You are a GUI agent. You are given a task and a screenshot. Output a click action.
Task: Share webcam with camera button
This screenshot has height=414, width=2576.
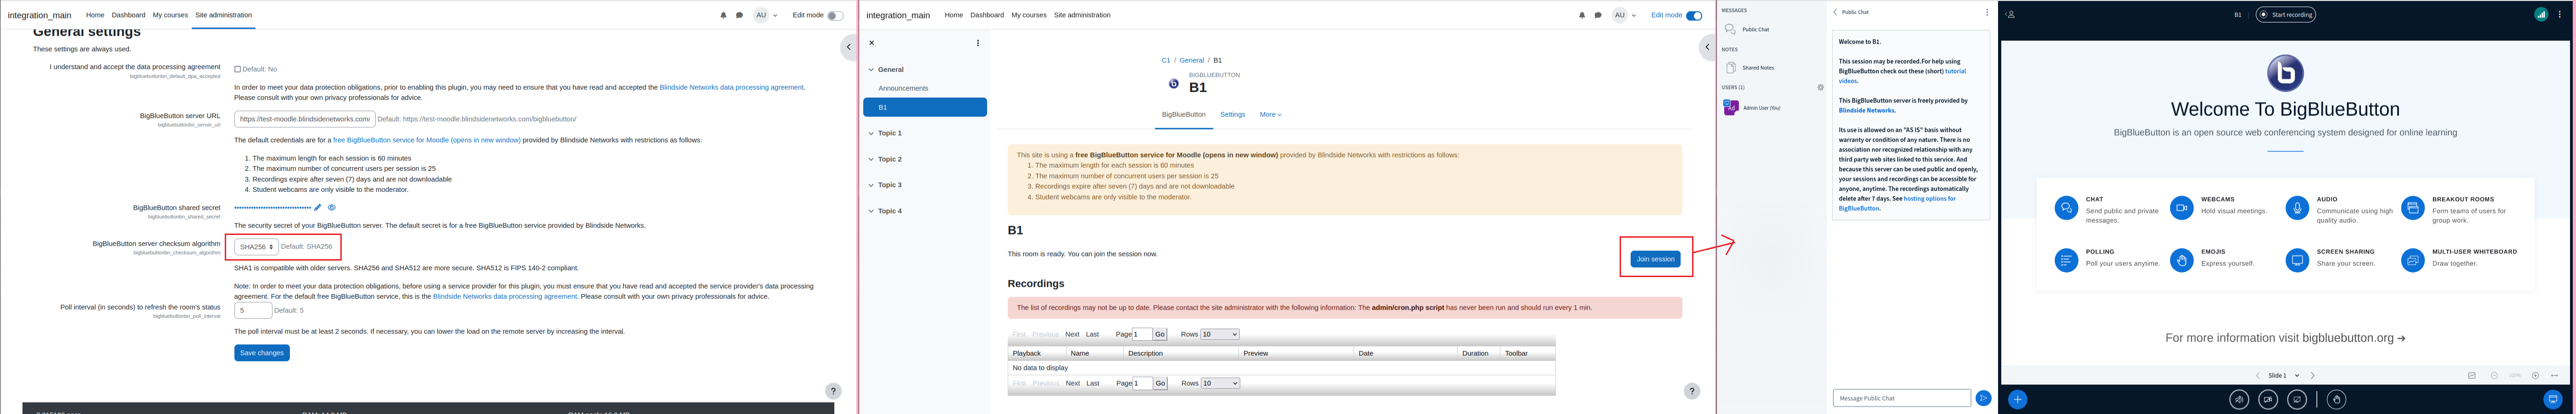pyautogui.click(x=2268, y=399)
